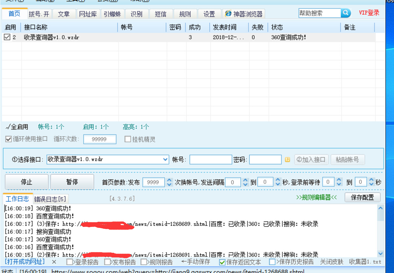This screenshot has width=394, height=273.
Task: Click the yellow help icon beside 密码 field
Action: 287,160
